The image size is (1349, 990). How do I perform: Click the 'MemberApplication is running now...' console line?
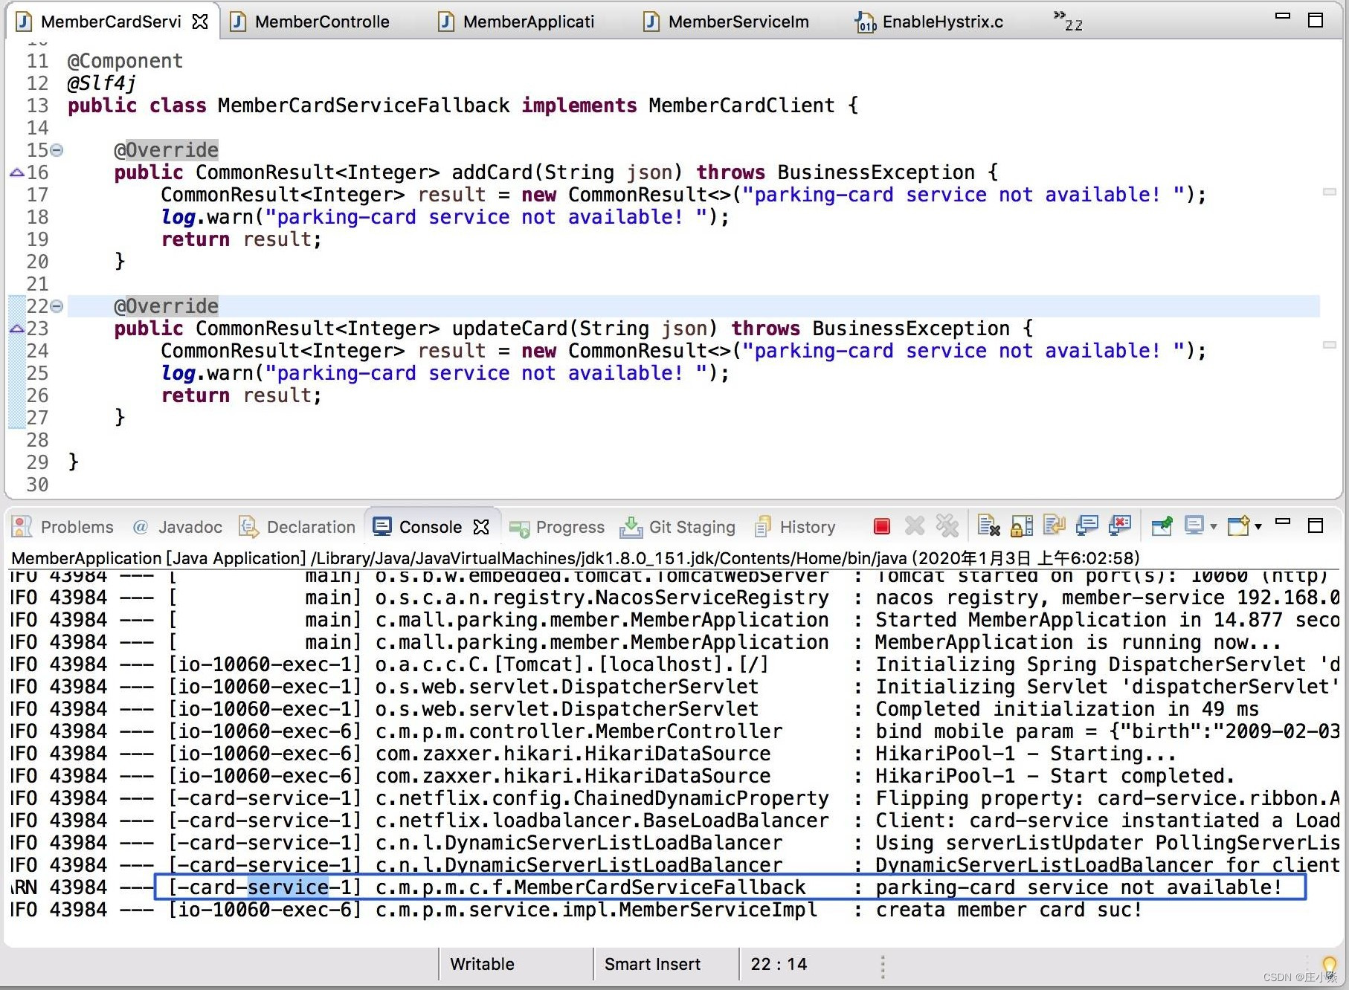click(x=1078, y=642)
